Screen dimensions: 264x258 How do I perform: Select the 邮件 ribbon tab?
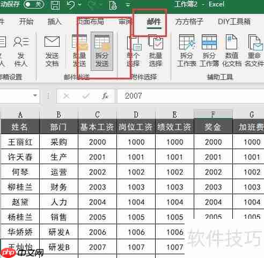click(154, 22)
